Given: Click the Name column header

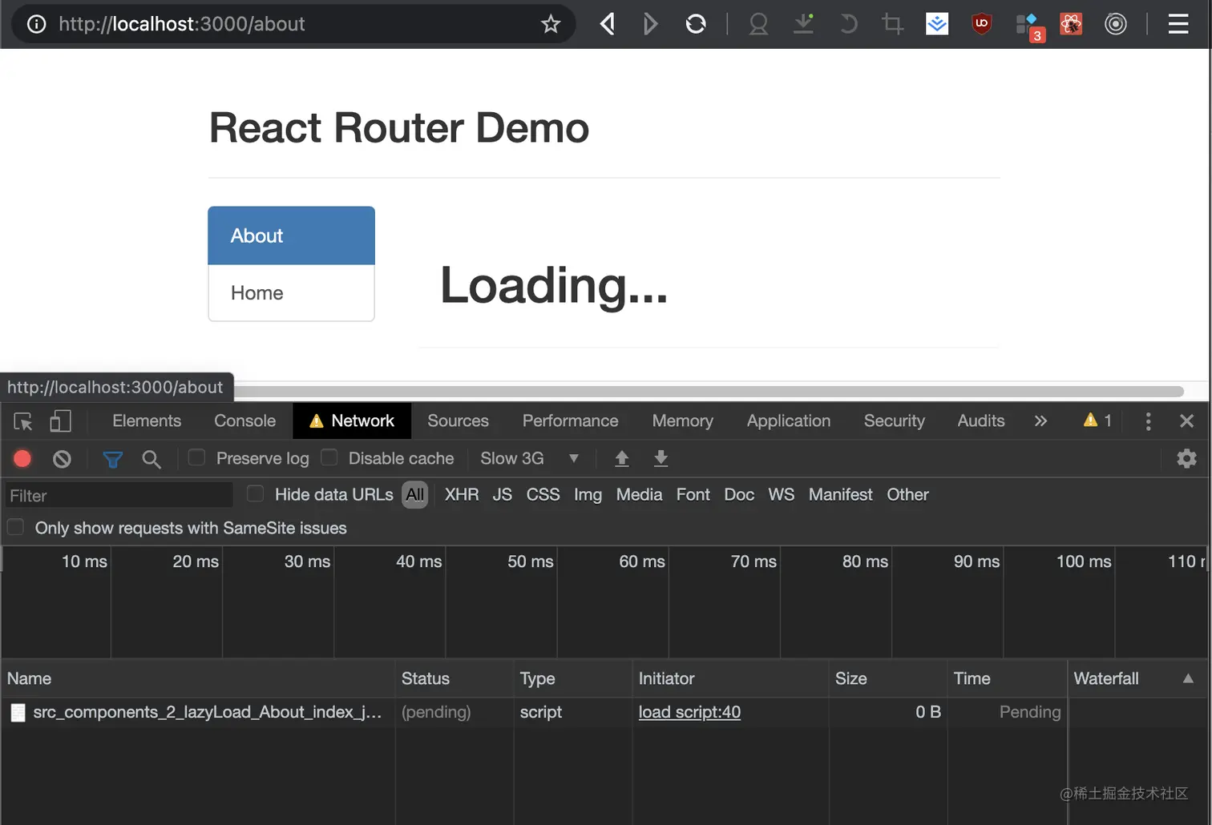Looking at the screenshot, I should (x=198, y=678).
